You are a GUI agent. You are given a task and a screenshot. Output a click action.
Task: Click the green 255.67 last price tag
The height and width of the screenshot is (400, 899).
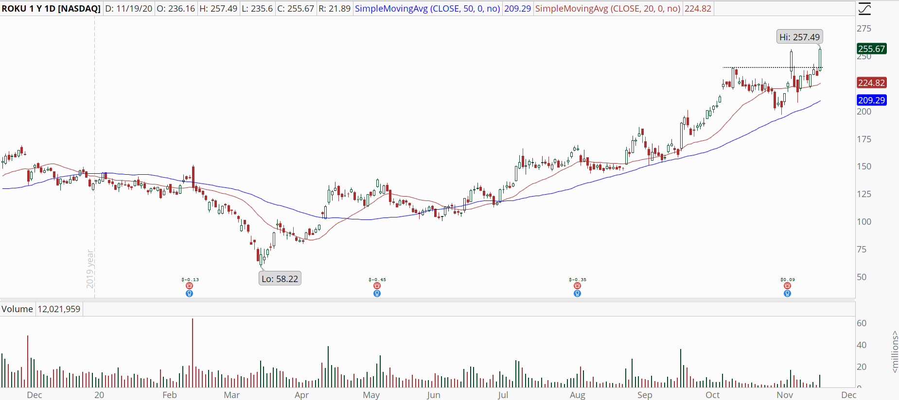tap(872, 49)
